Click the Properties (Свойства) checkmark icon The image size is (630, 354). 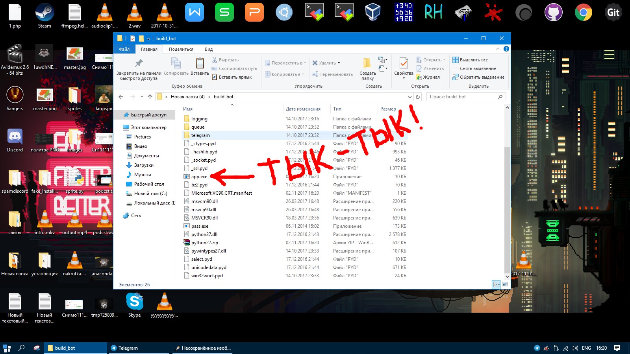coord(404,63)
